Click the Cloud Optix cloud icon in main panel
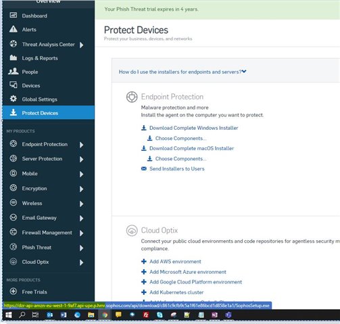This screenshot has height=324, width=340. coord(132,231)
